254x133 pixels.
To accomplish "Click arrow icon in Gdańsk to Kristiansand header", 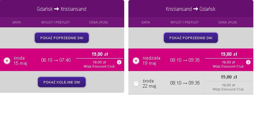I will (x=56, y=9).
